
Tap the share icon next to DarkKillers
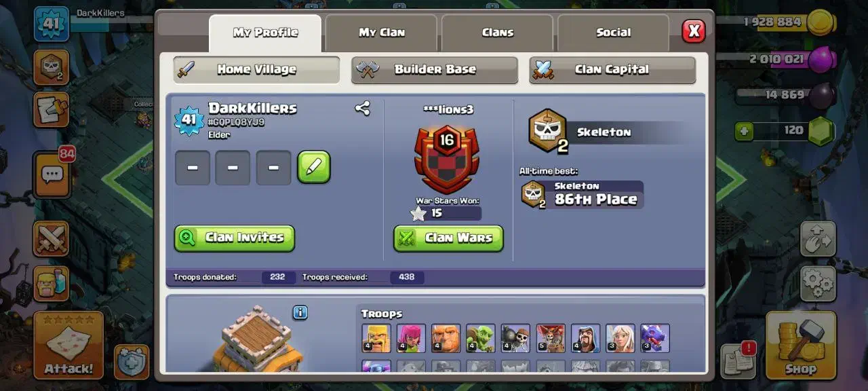tap(362, 108)
